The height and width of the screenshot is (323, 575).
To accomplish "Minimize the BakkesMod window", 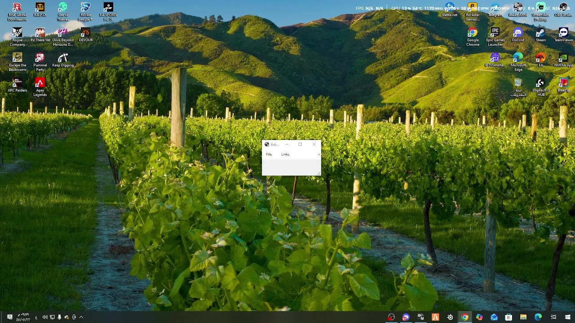I will pyautogui.click(x=287, y=144).
